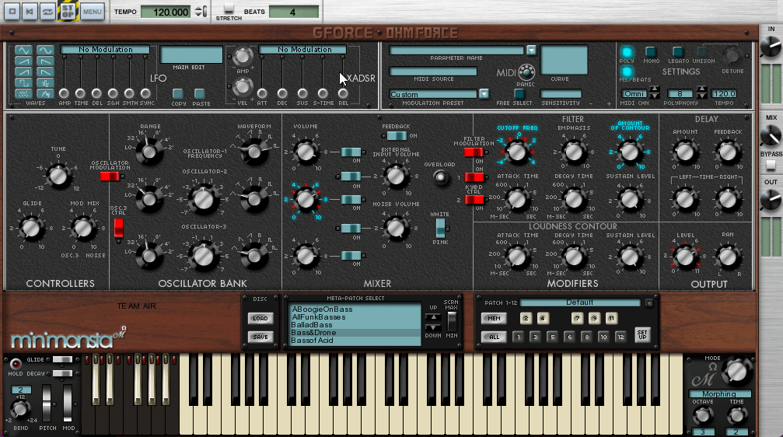Toggle the loop transport icon
783x437 pixels.
pos(49,12)
